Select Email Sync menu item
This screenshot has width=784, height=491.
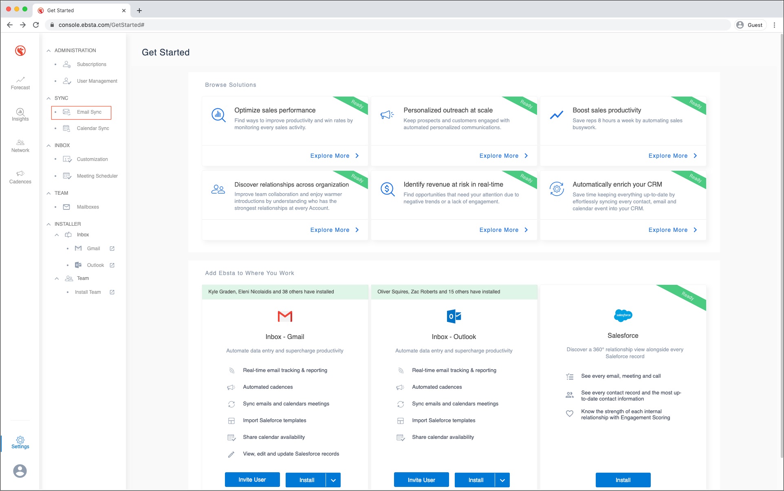[89, 112]
